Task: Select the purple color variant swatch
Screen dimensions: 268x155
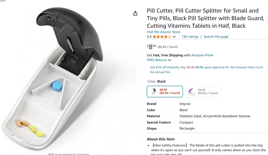Action: point(203,92)
